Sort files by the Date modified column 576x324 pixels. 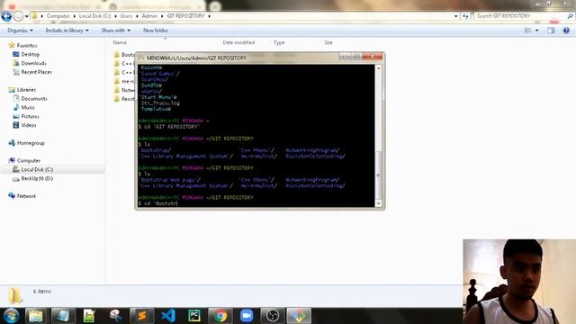click(238, 42)
